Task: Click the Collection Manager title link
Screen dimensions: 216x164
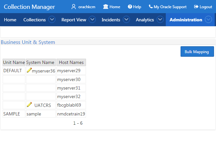Action: coord(29,7)
